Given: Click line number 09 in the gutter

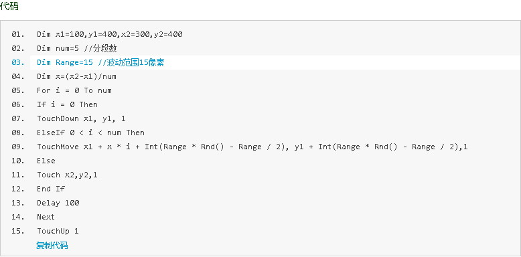Looking at the screenshot, I should (x=18, y=147).
